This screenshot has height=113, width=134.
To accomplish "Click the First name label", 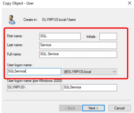I will point(15,36).
